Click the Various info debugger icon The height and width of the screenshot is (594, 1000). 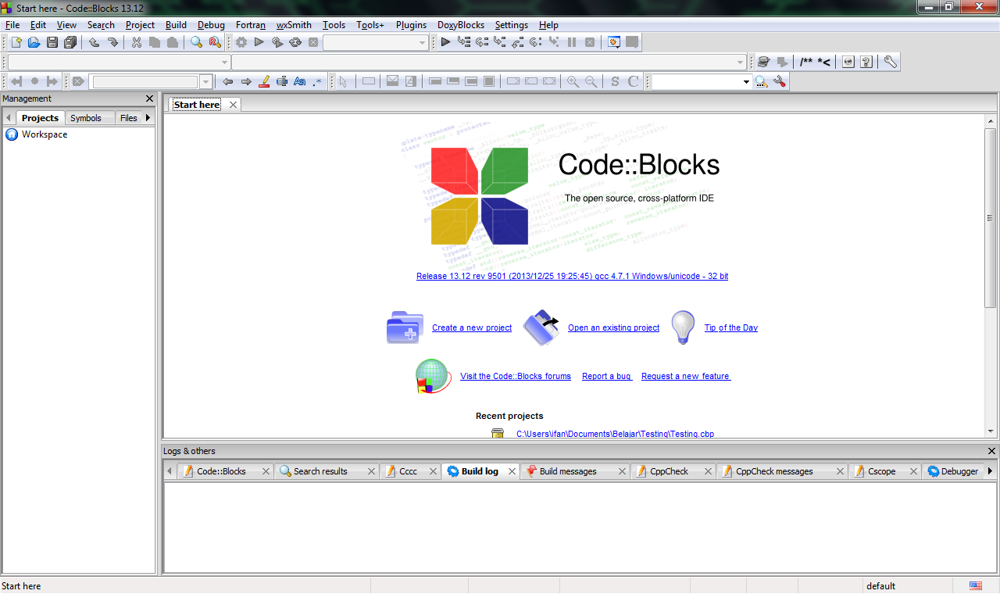click(632, 42)
